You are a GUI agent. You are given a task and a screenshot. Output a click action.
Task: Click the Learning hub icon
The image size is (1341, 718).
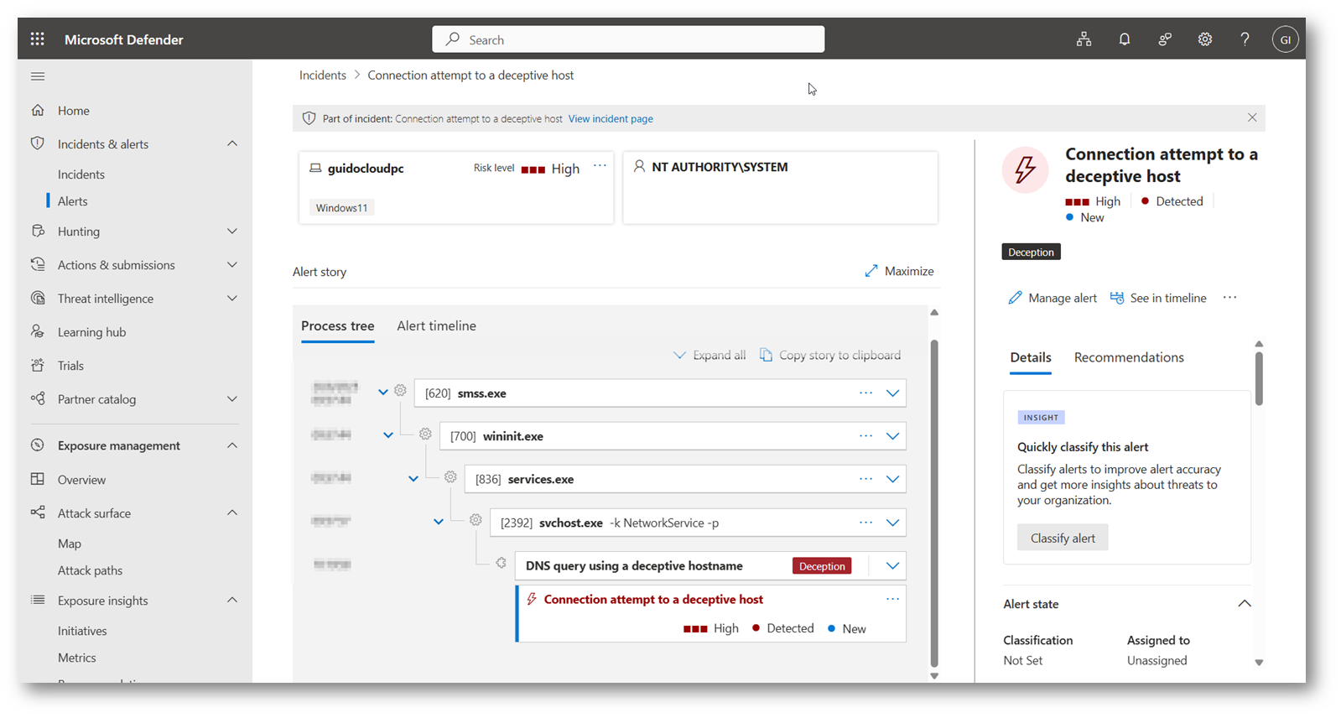coord(38,331)
